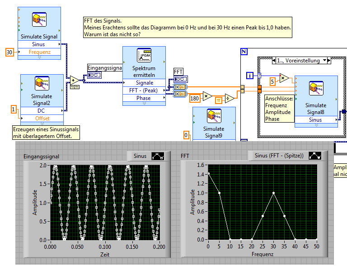Click the Anschlüsse Frequenz Amplitude Phase note

pos(279,109)
